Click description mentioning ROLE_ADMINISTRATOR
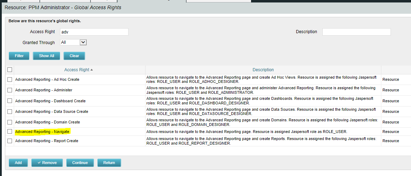This screenshot has width=411, height=176. [x=261, y=90]
